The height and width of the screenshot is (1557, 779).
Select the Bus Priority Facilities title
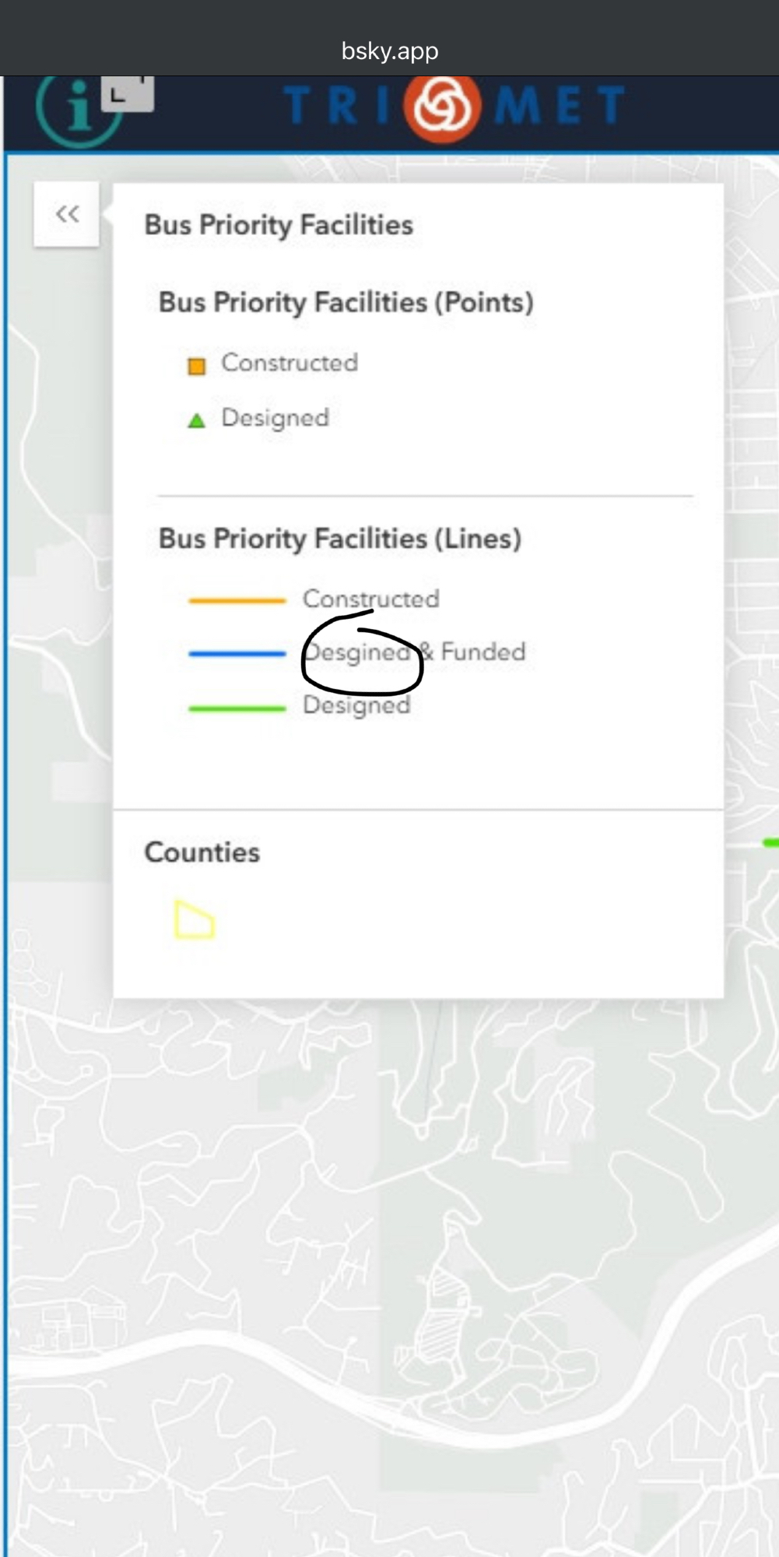tap(279, 225)
